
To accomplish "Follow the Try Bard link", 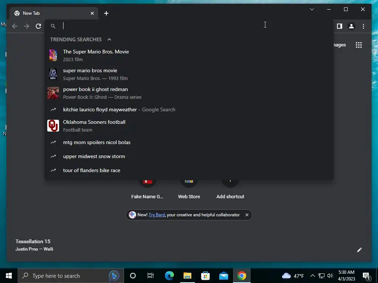I will [x=157, y=215].
